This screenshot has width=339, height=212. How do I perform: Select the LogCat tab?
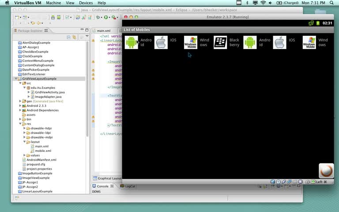(x=128, y=186)
